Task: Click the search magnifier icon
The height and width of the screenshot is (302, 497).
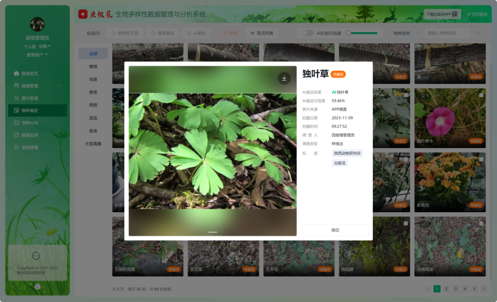Action: [478, 33]
